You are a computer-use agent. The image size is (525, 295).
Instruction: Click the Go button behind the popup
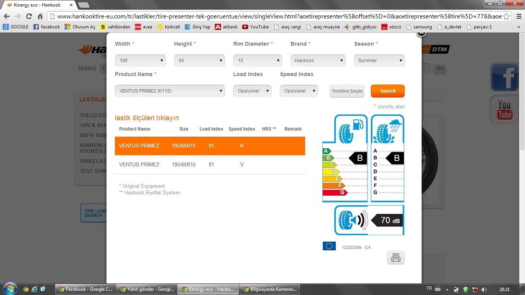point(440,68)
